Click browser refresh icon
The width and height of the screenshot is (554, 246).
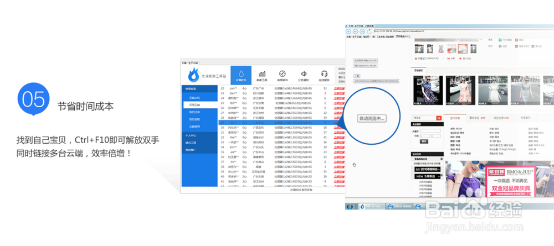(x=369, y=32)
